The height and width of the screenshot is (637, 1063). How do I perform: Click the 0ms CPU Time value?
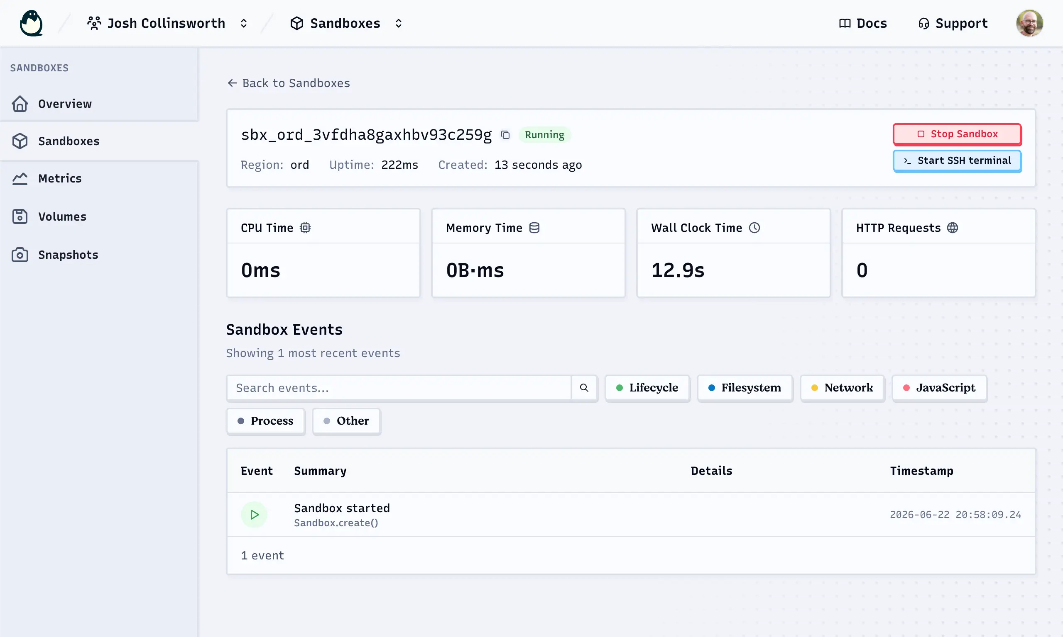click(260, 270)
